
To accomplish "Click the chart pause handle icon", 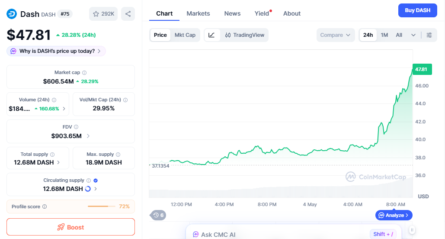I will [412, 229].
